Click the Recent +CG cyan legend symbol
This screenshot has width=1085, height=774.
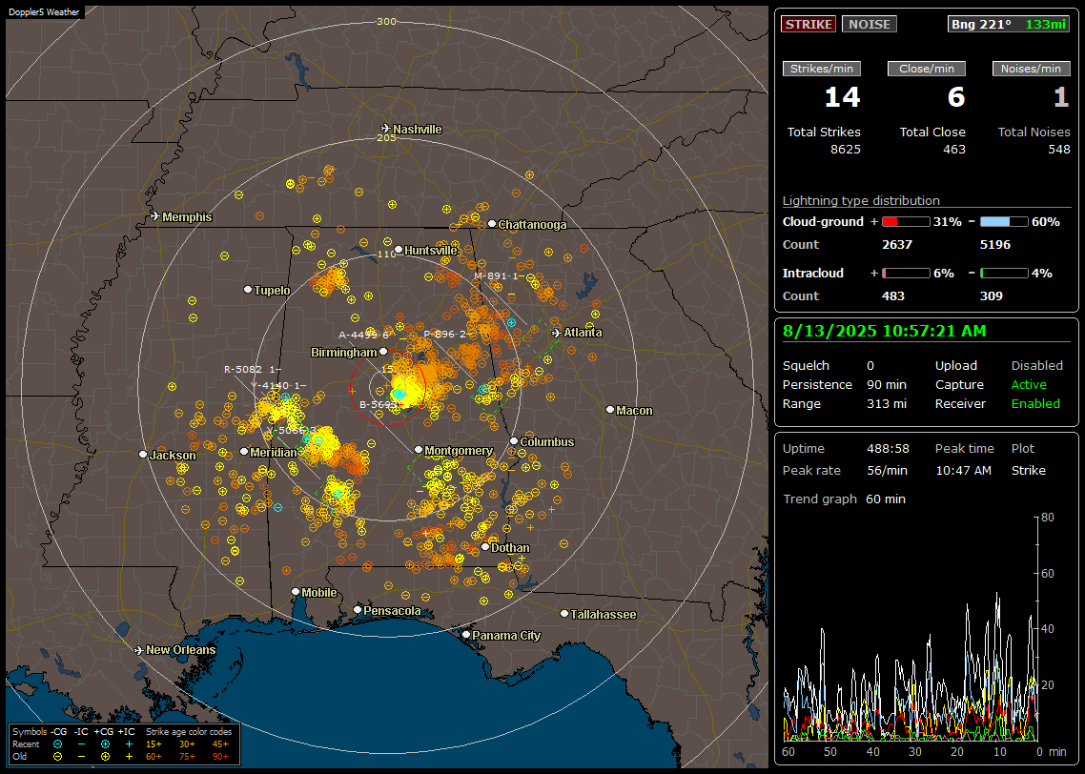[x=105, y=744]
